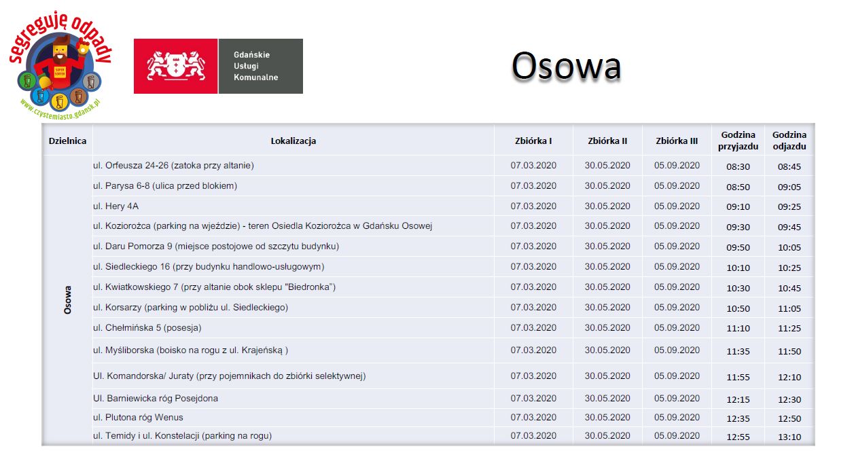Click departure time 13:10 in last row
Screen dimensions: 854x472
pyautogui.click(x=789, y=437)
